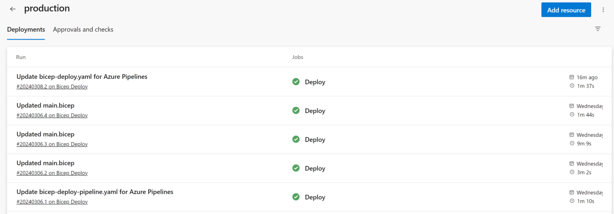Open Update bicep-deploy.yaml for Azure Pipelines run
Image resolution: width=614 pixels, height=214 pixels.
(82, 77)
